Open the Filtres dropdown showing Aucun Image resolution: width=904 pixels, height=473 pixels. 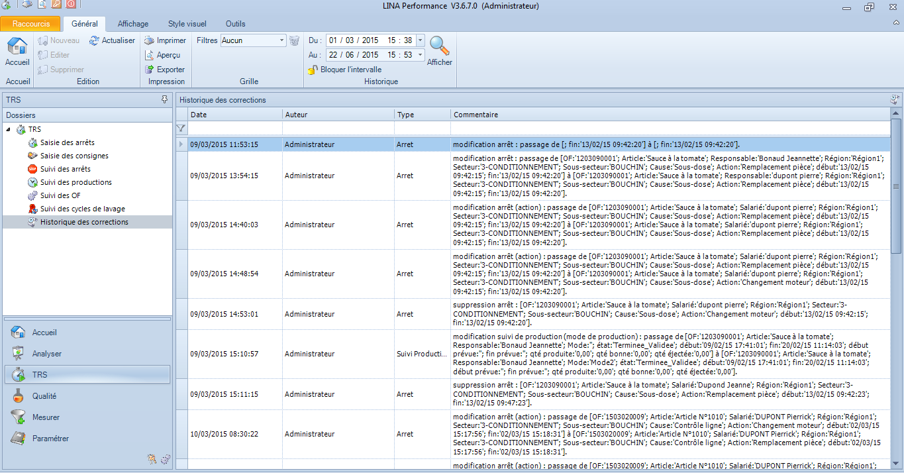[281, 40]
